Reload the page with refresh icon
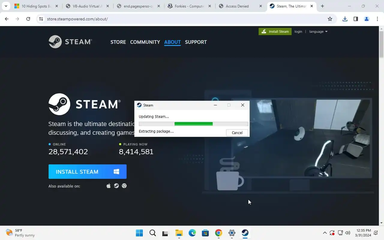The image size is (384, 240). point(28,19)
